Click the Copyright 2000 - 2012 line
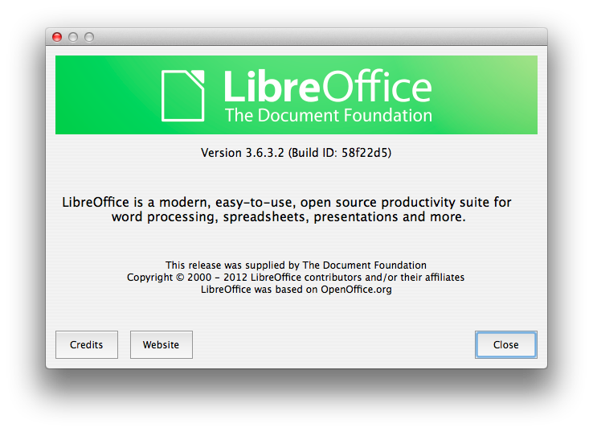 click(296, 277)
